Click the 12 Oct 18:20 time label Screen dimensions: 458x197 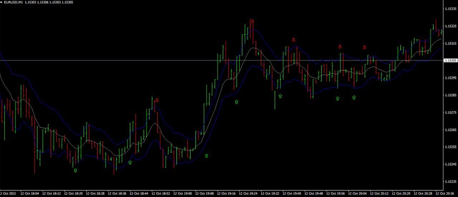click(73, 193)
